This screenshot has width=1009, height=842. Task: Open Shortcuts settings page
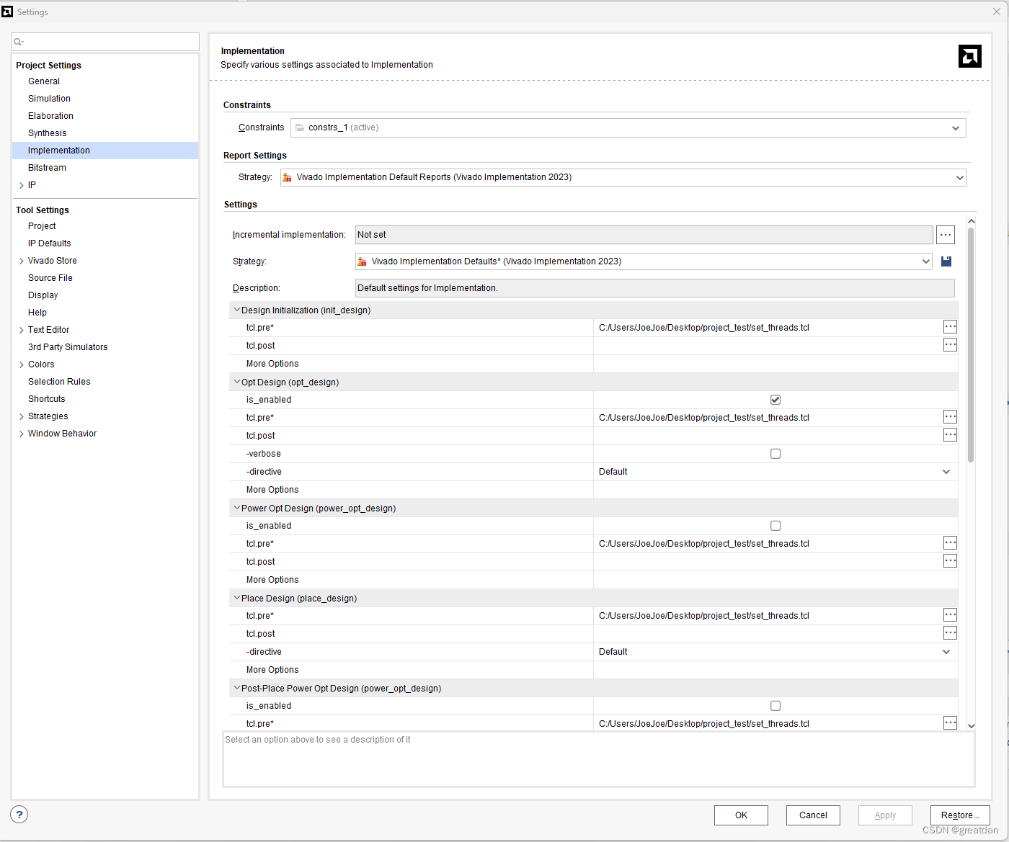click(x=46, y=399)
